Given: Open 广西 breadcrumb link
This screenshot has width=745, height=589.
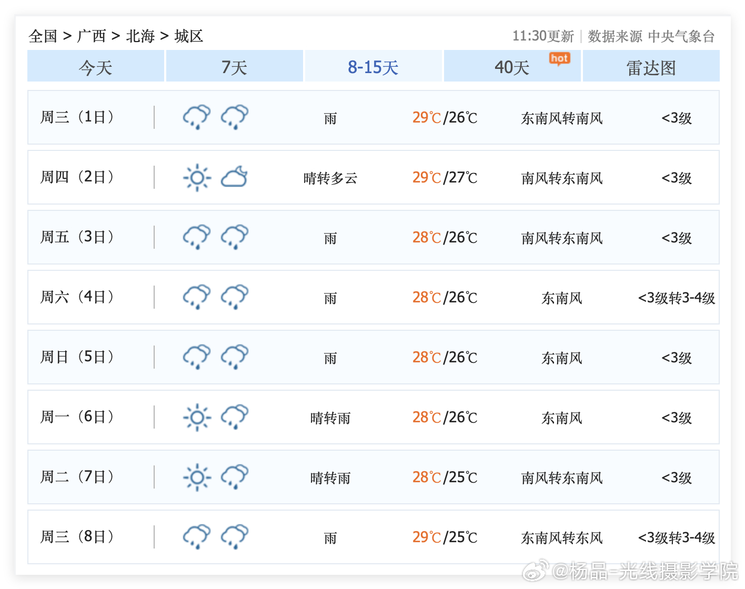Looking at the screenshot, I should tap(92, 36).
